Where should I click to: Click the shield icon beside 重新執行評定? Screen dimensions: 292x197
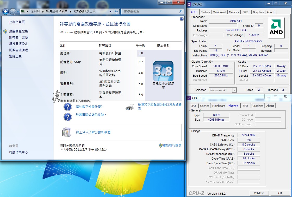pyautogui.click(x=160, y=146)
